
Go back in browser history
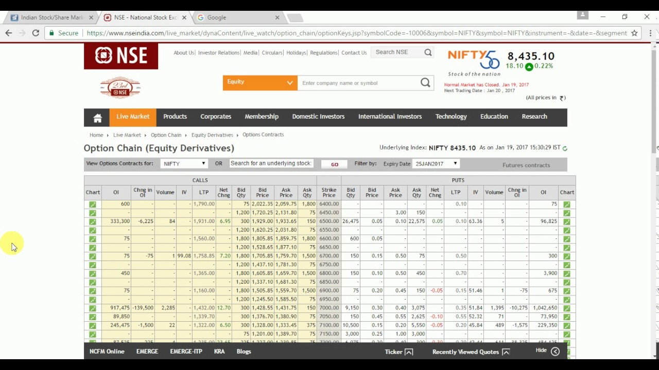coord(9,33)
